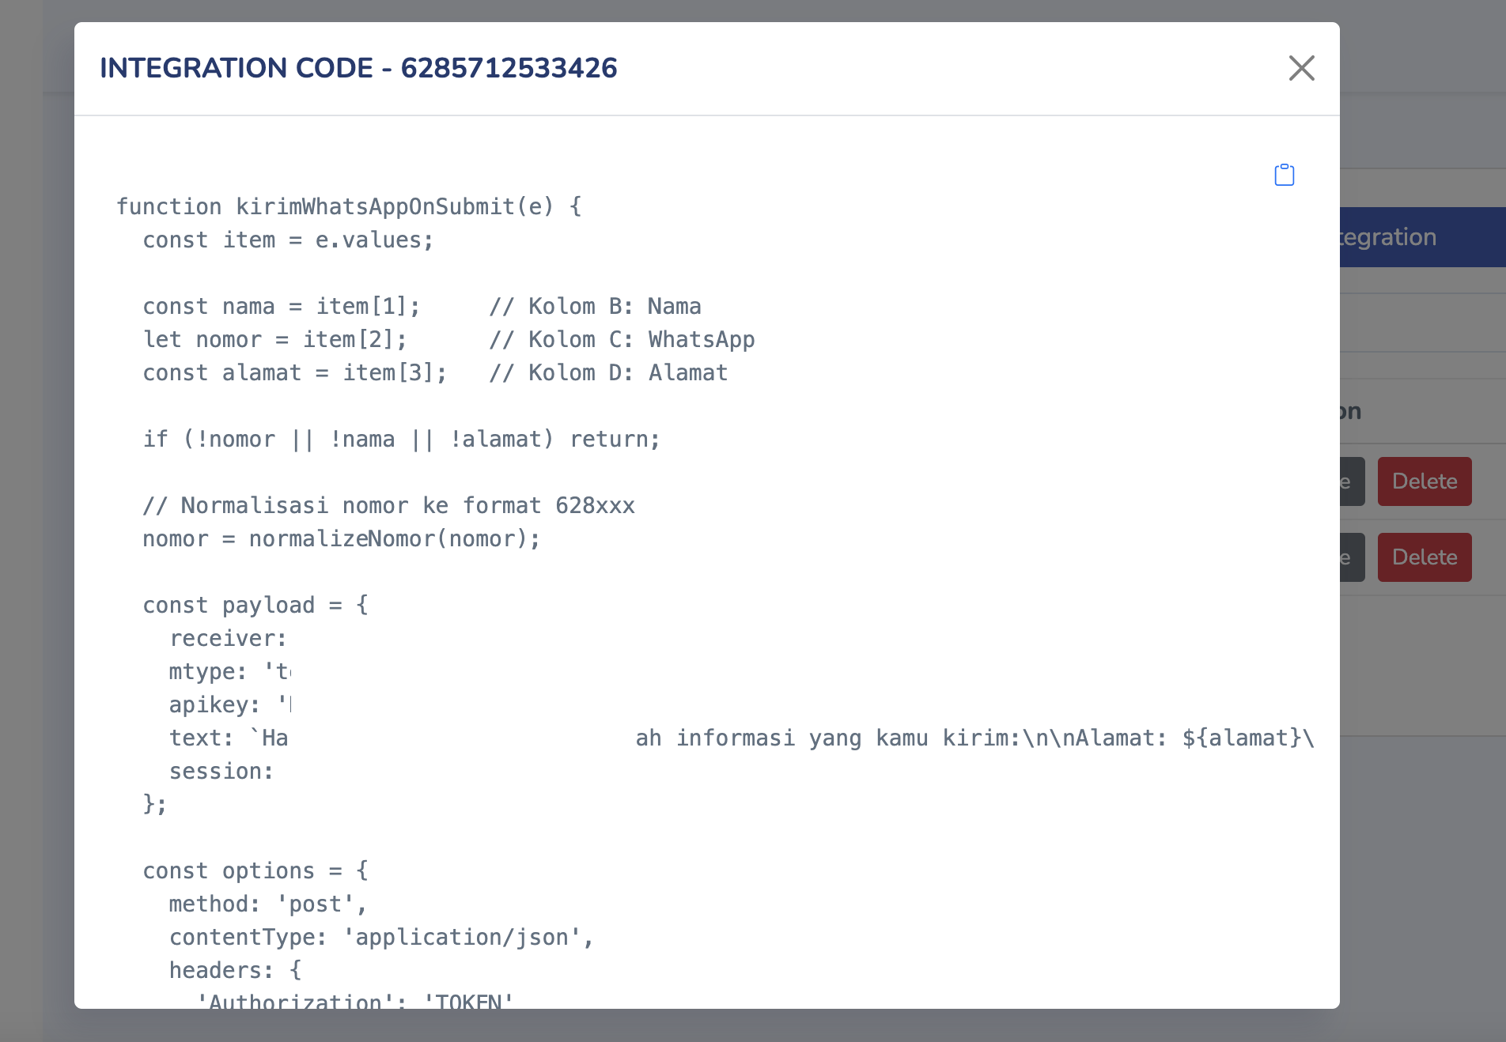Image resolution: width=1506 pixels, height=1042 pixels.
Task: Click the "Kolom B: Nama" comment
Action: 595,307
